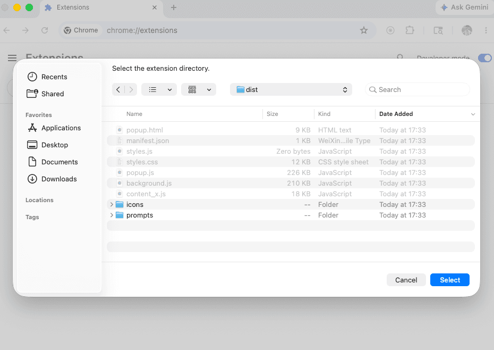The width and height of the screenshot is (494, 350).
Task: Open the dist path popup stepper
Action: click(x=345, y=90)
